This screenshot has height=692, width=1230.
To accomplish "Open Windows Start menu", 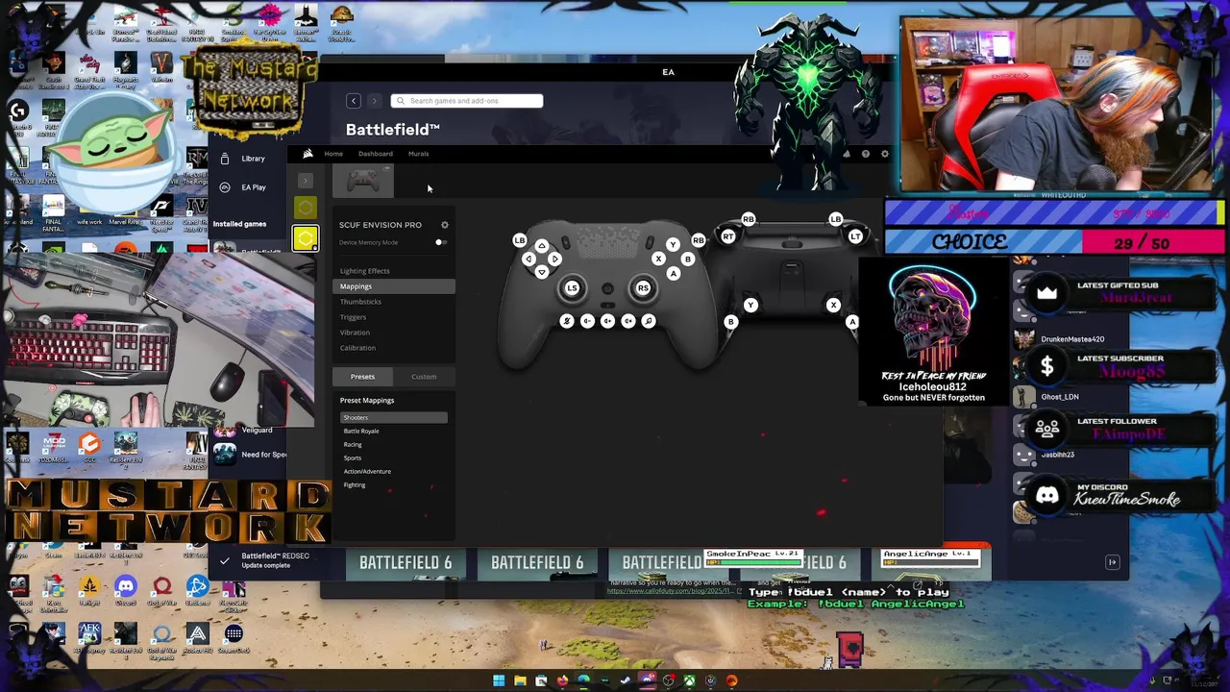I will point(499,680).
